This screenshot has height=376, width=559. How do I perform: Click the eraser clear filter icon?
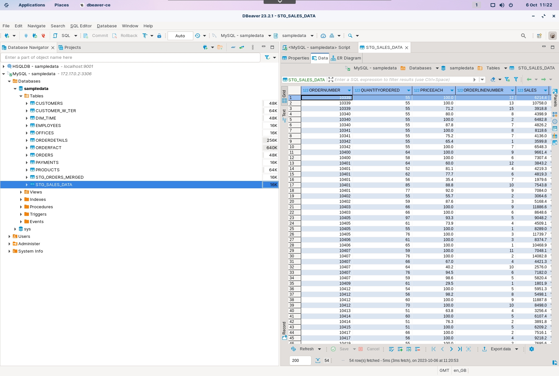[x=493, y=79]
